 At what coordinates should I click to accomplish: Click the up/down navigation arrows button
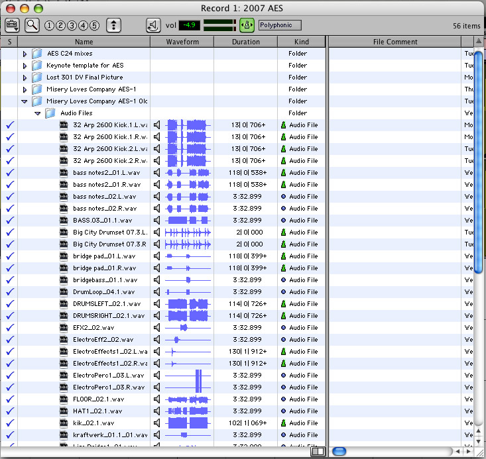point(115,25)
